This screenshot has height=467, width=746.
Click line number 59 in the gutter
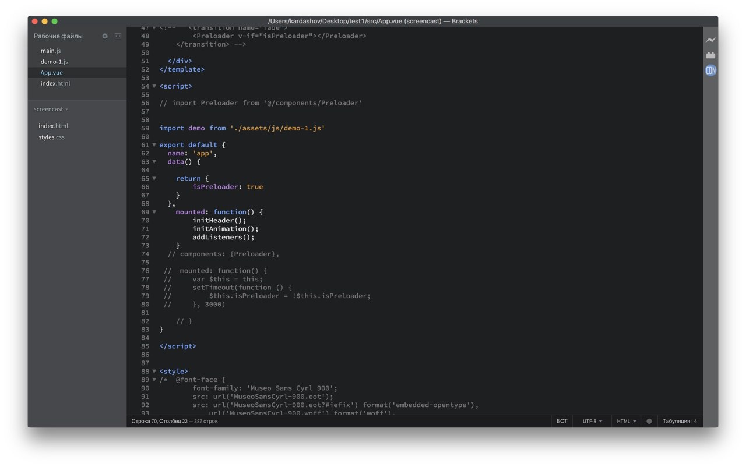click(145, 128)
